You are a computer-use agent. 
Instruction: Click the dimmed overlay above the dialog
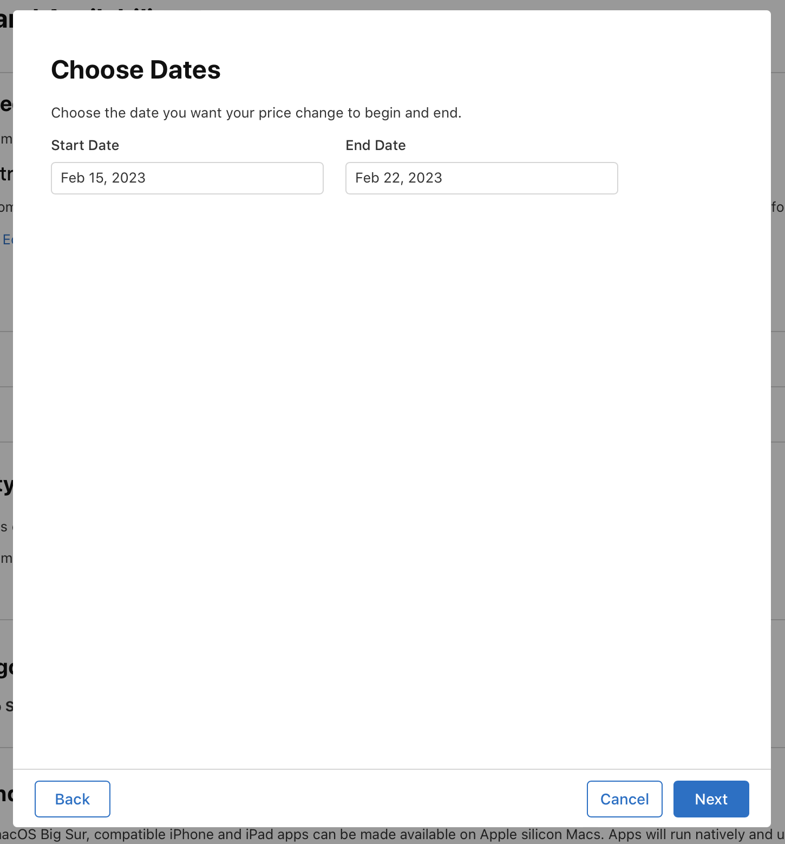click(392, 4)
